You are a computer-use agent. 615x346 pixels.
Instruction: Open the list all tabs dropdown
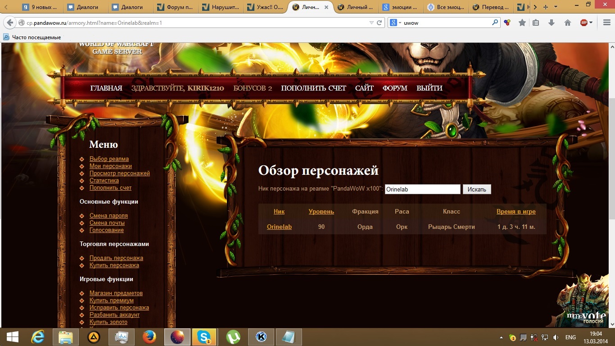tap(556, 7)
